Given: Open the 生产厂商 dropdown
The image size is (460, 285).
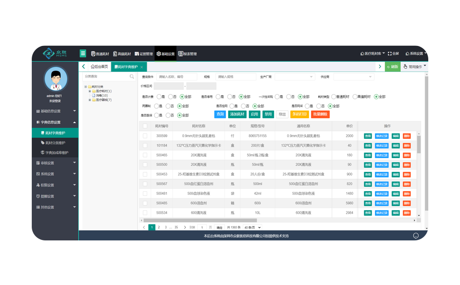Looking at the screenshot, I should [x=294, y=77].
